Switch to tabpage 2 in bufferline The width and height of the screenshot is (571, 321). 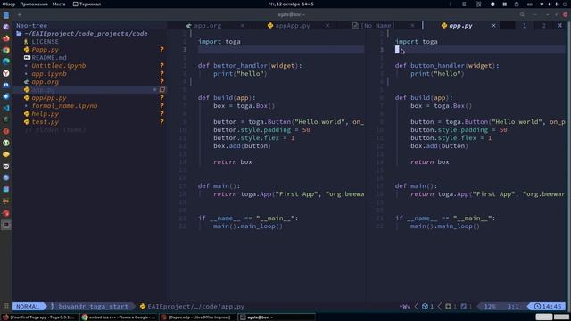coord(543,26)
